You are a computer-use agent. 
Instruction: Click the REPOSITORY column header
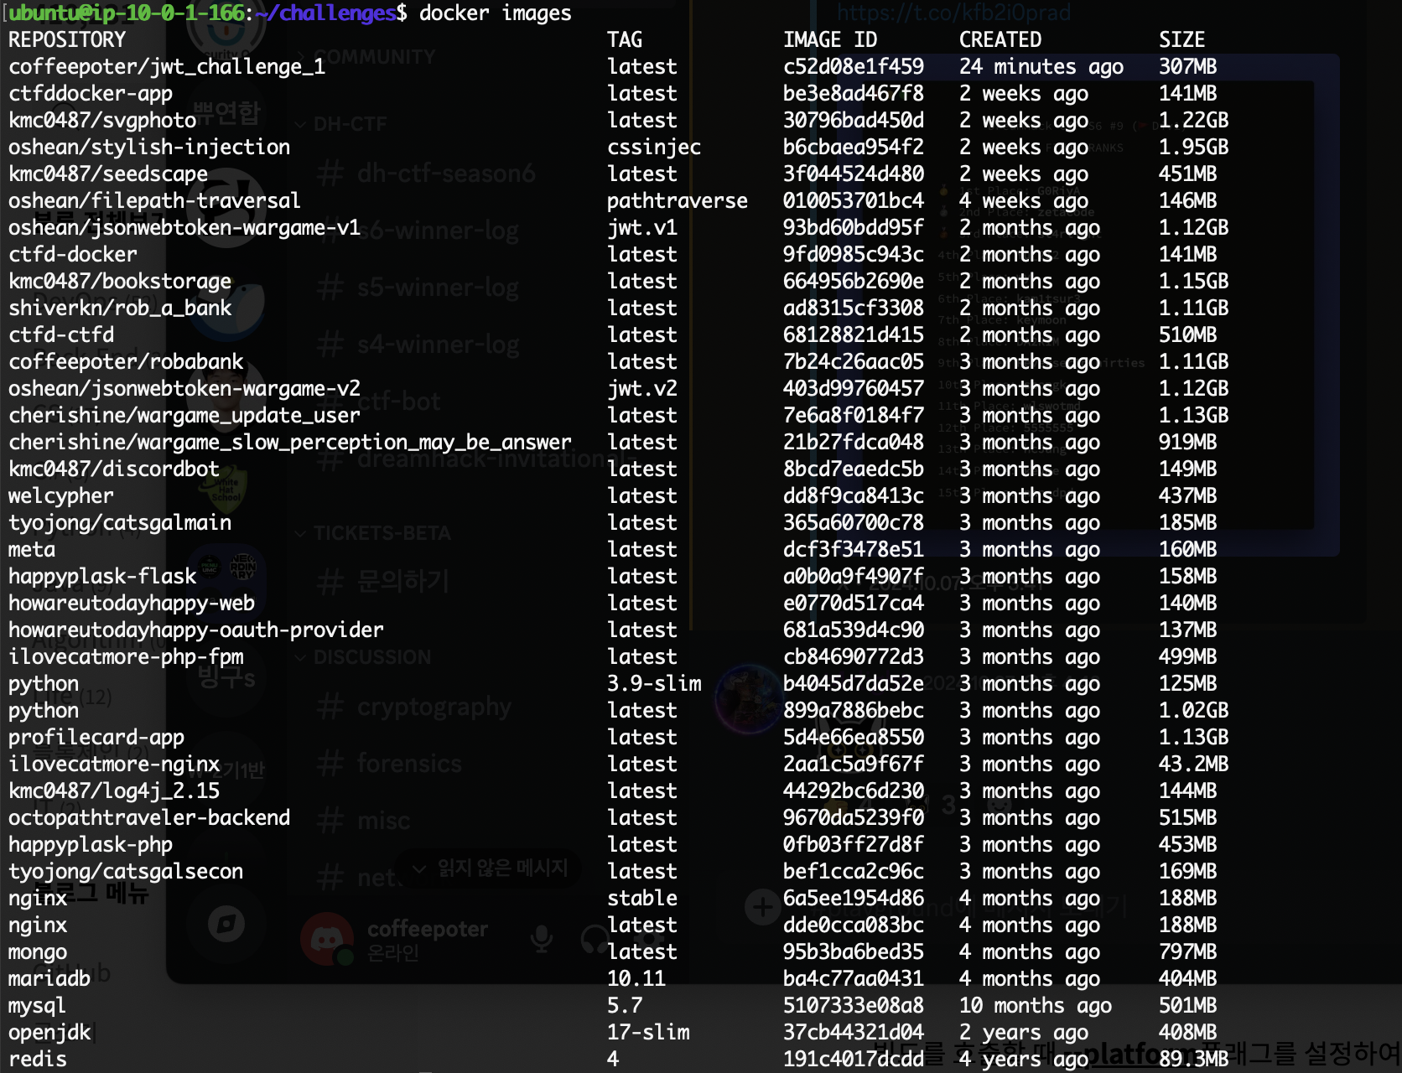(x=67, y=40)
